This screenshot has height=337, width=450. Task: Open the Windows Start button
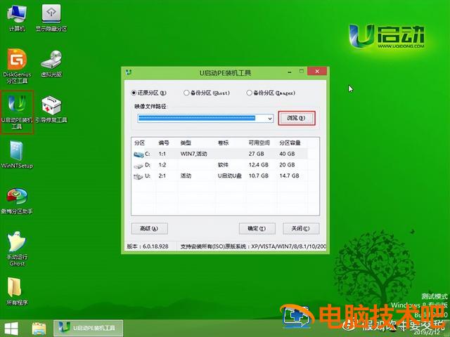12,327
